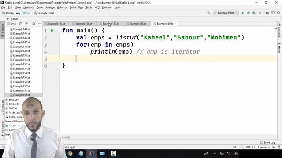The height and width of the screenshot is (158, 282).
Task: Click Example159.kt breadcrumb in navigation bar
Action: pyautogui.click(x=44, y=13)
